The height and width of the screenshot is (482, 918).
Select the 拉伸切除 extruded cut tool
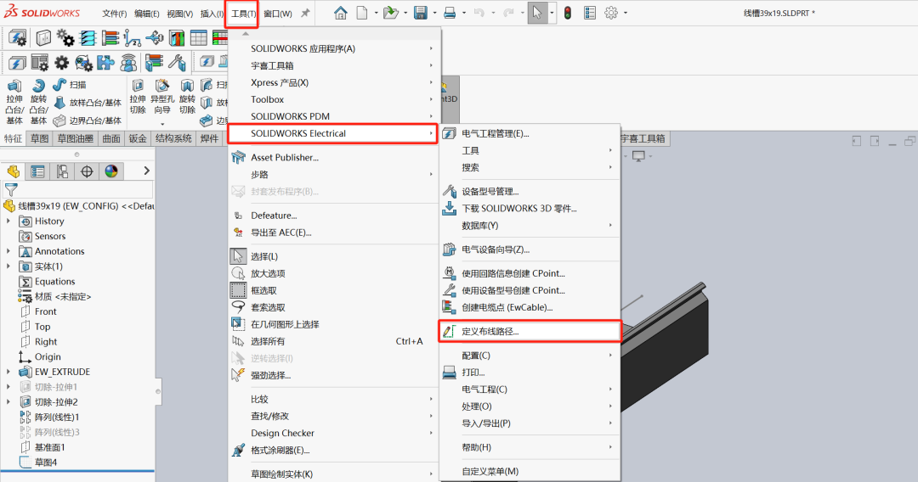click(138, 96)
